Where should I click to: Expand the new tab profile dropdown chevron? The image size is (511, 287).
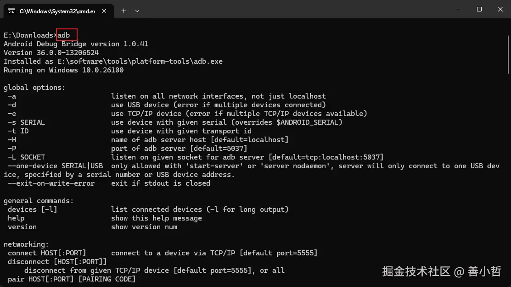click(137, 11)
